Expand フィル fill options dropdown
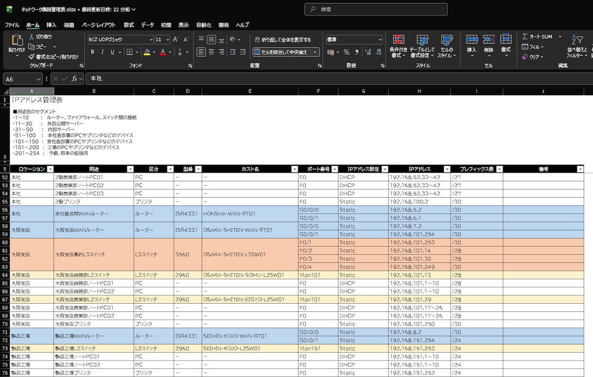Image resolution: width=593 pixels, height=377 pixels. 542,47
